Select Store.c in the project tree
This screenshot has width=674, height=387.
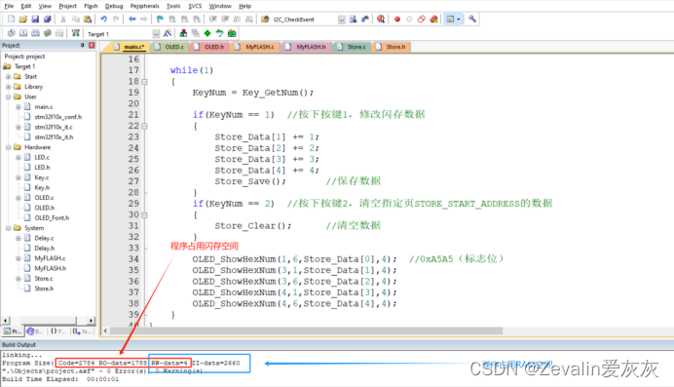(44, 279)
